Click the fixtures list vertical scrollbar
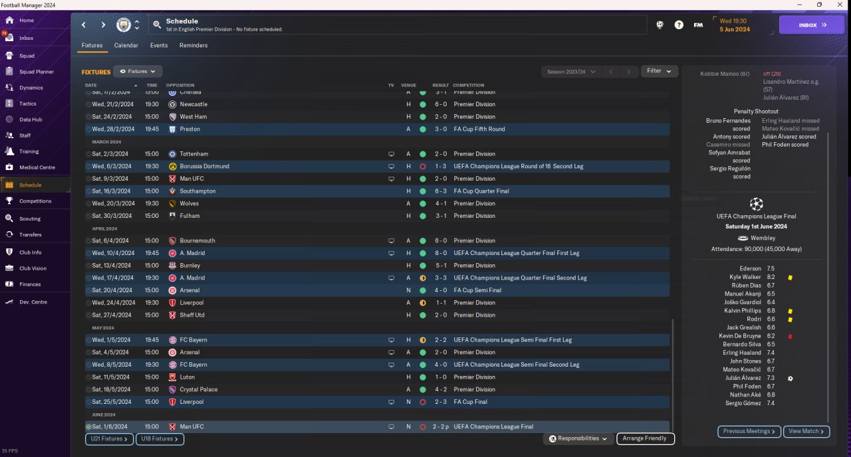The image size is (851, 457). point(672,374)
